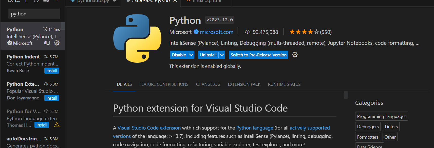Image resolution: width=434 pixels, height=148 pixels.
Task: Switch to the linuxlog.html tab
Action: click(x=207, y=1)
